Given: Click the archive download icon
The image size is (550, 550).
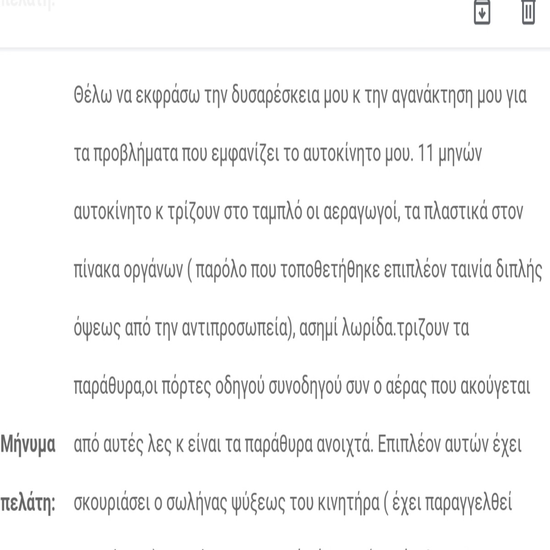Looking at the screenshot, I should (x=482, y=12).
